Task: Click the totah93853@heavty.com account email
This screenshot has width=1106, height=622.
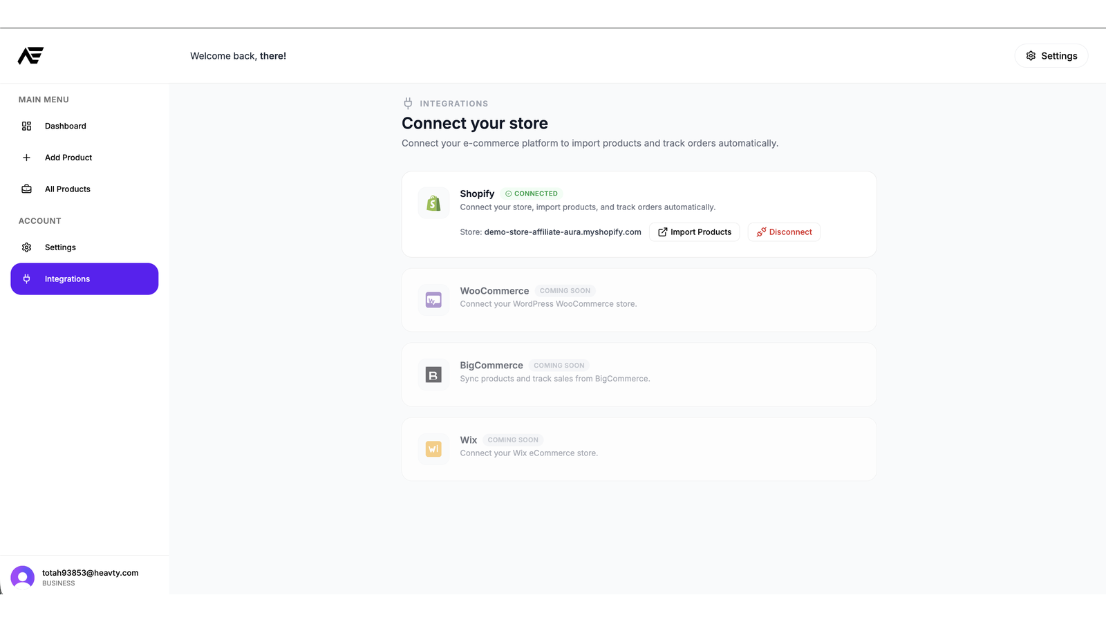Action: point(90,573)
